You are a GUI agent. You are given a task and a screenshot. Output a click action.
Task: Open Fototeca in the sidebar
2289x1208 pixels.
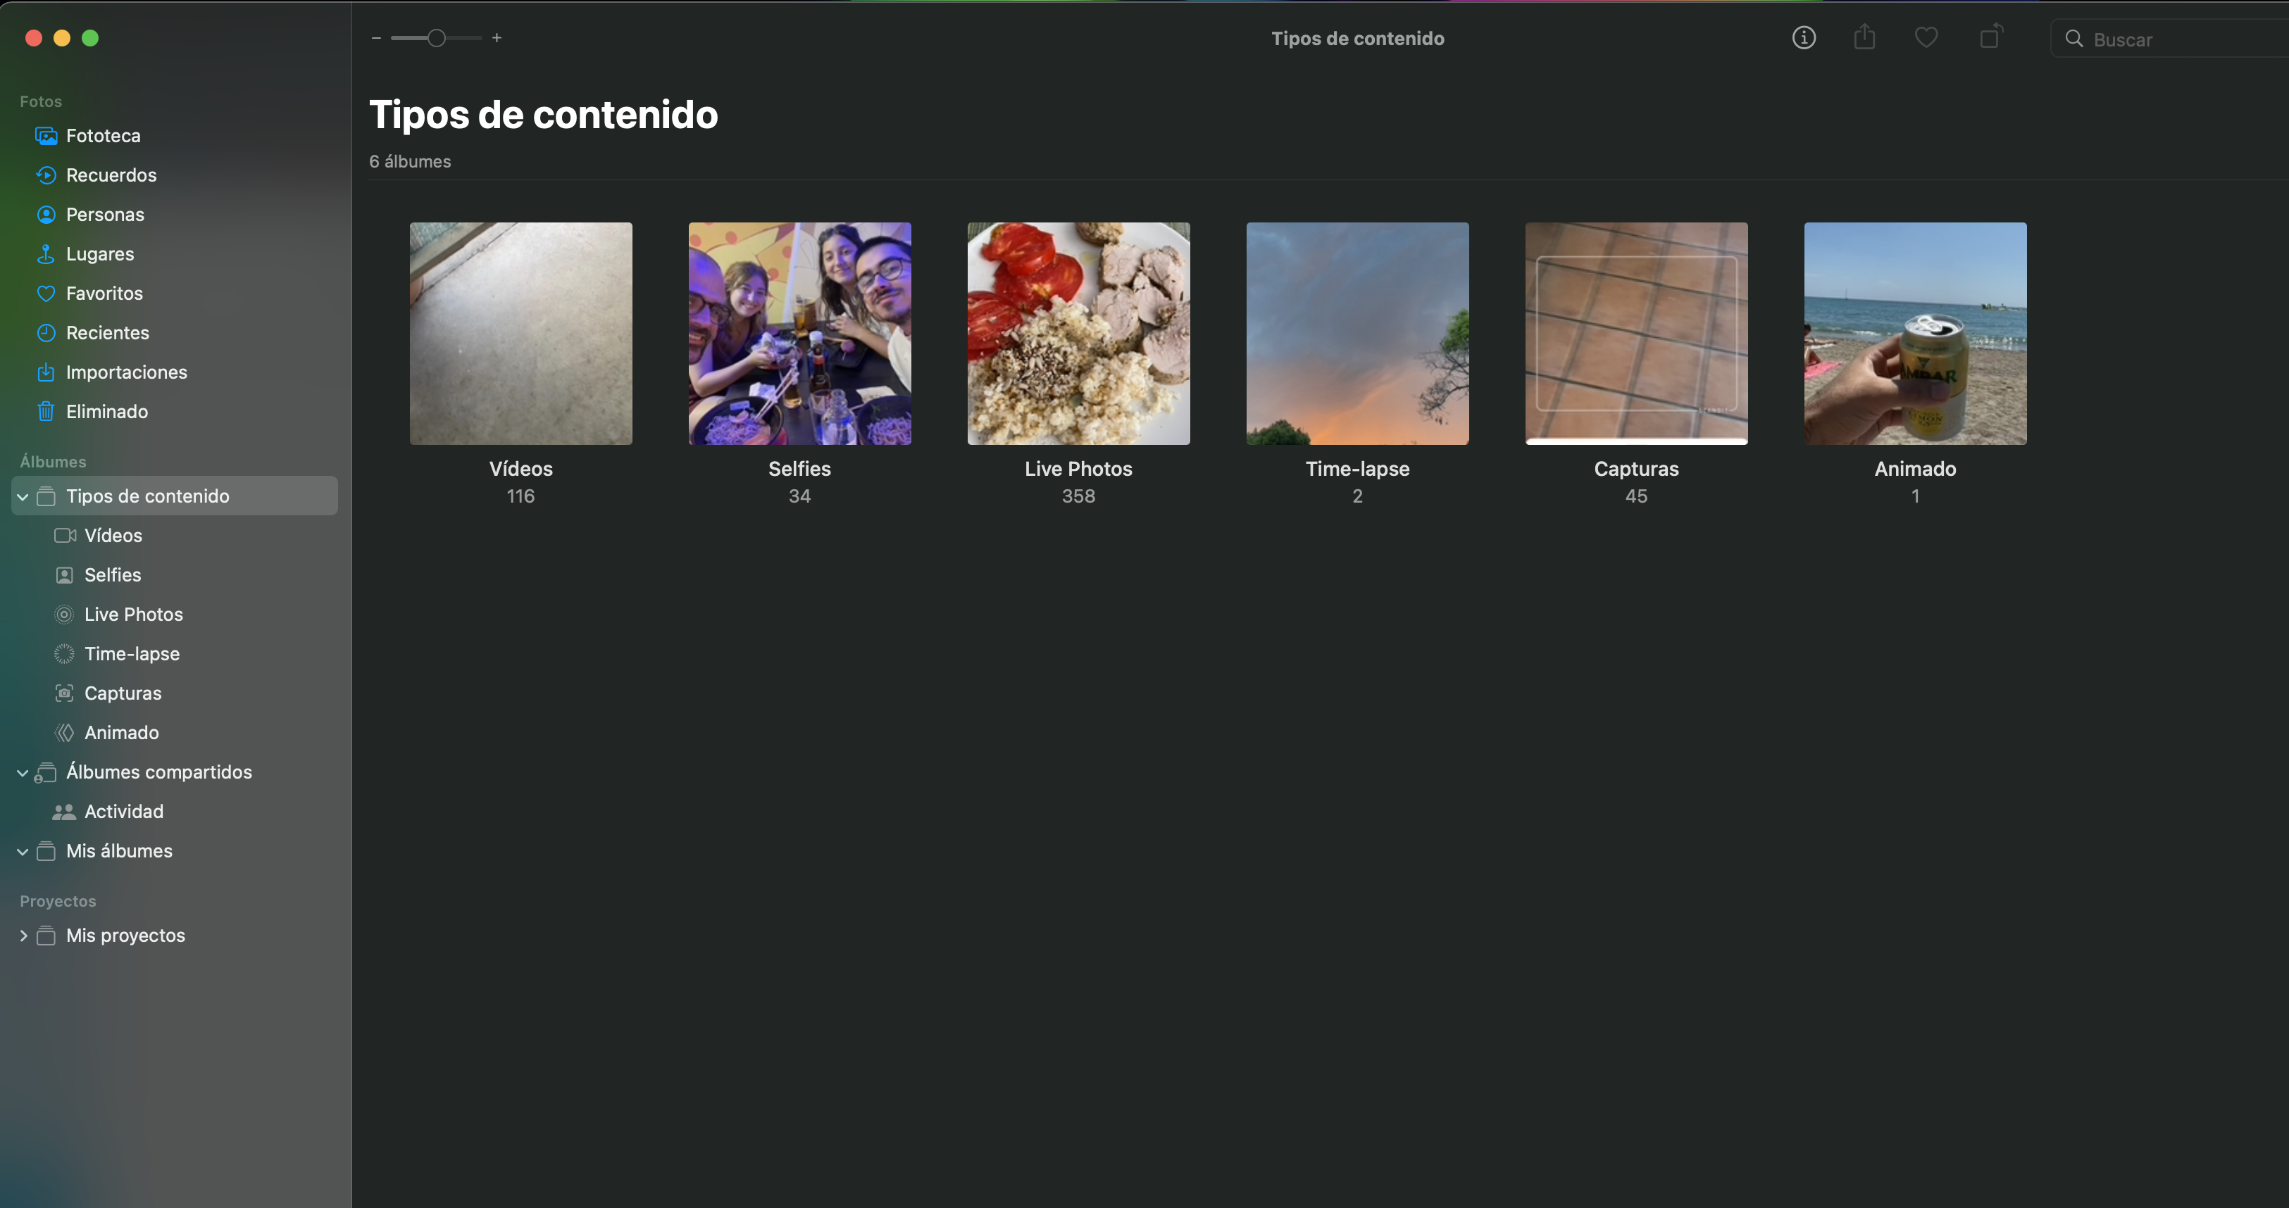click(102, 136)
